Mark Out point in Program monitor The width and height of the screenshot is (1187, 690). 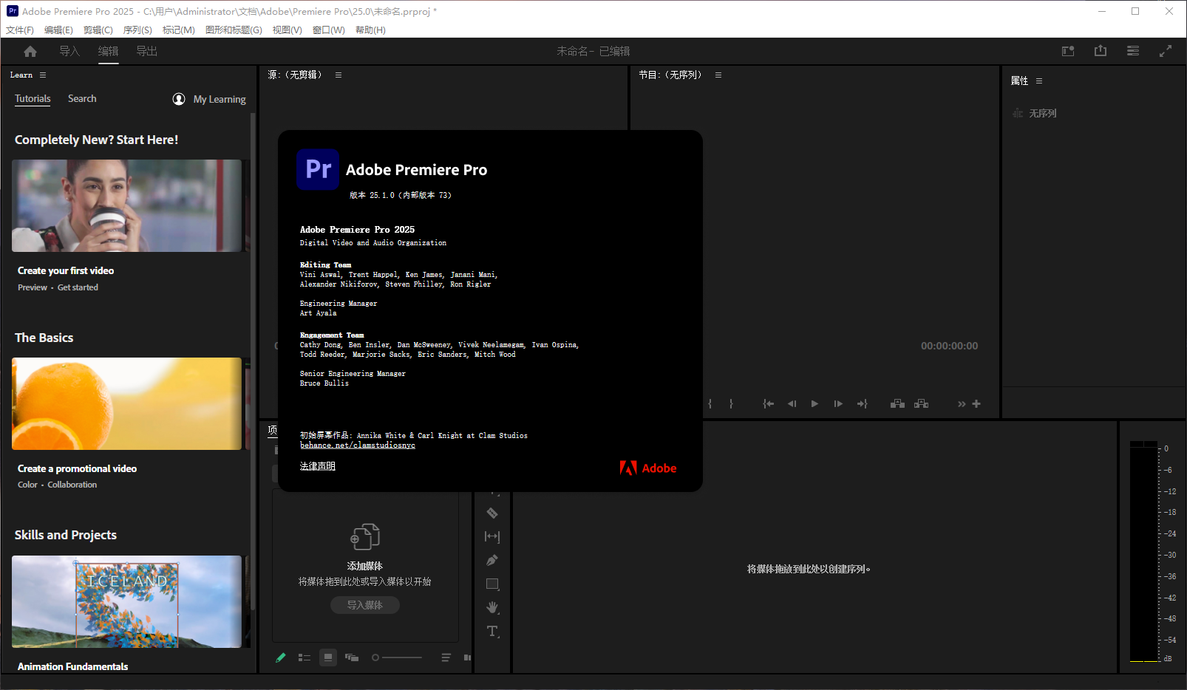[731, 403]
